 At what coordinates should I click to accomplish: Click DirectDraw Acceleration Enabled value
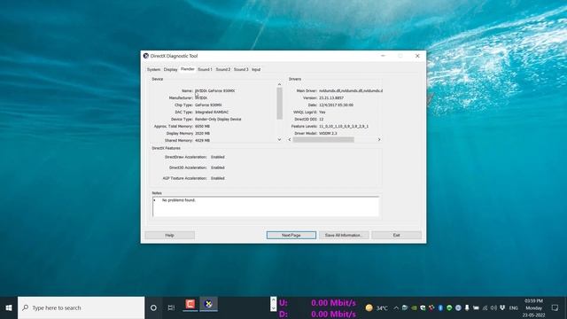(218, 157)
